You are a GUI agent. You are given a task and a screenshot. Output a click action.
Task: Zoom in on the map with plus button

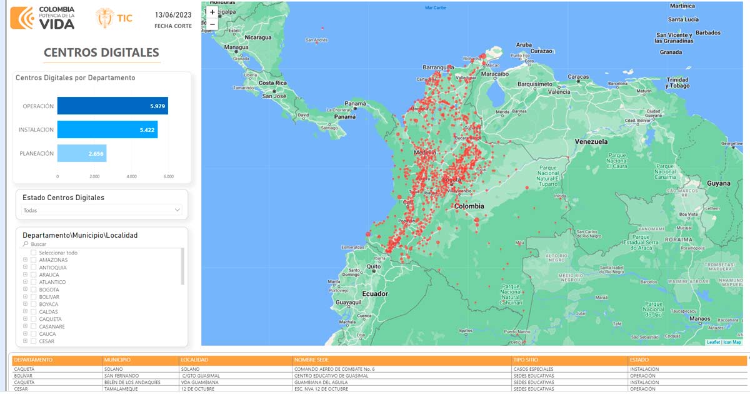click(x=212, y=12)
